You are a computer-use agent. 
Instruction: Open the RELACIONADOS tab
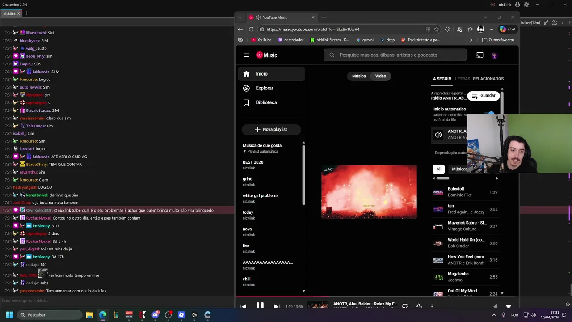[x=488, y=79]
